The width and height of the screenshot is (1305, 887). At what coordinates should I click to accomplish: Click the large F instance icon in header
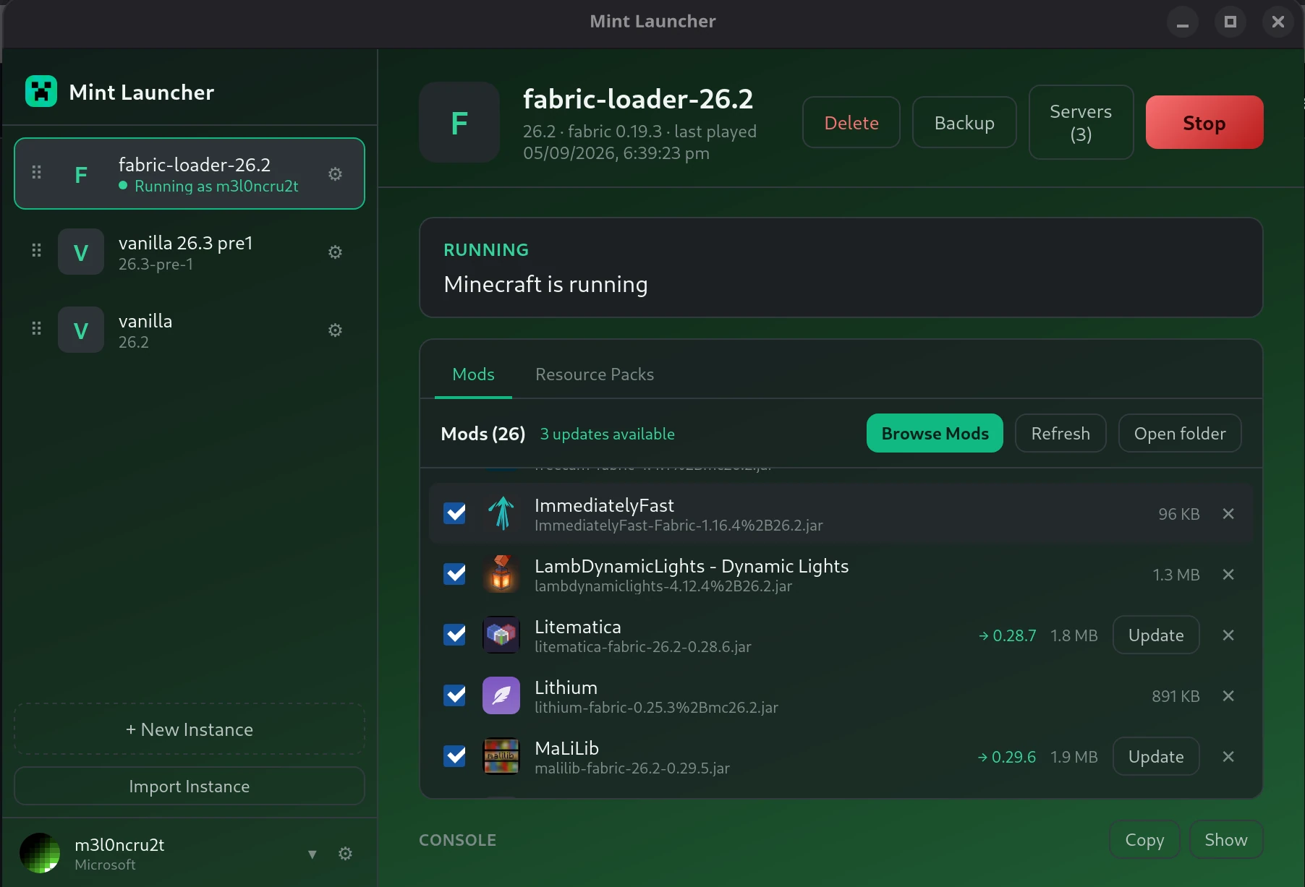pyautogui.click(x=459, y=123)
